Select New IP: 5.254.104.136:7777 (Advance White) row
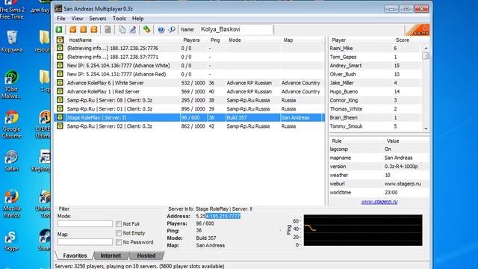 190,66
